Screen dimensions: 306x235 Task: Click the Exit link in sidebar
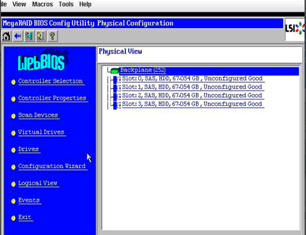[25, 217]
